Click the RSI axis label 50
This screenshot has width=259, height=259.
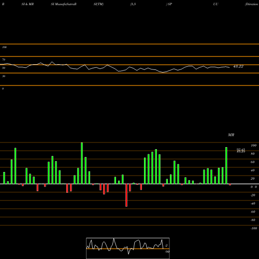4,68
